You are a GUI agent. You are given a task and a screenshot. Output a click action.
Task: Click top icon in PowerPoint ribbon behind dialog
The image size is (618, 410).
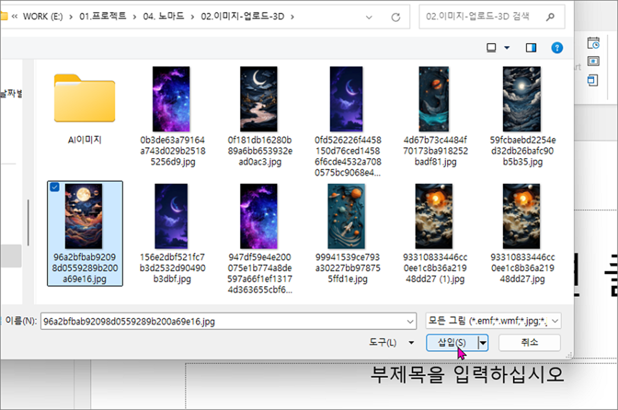593,43
